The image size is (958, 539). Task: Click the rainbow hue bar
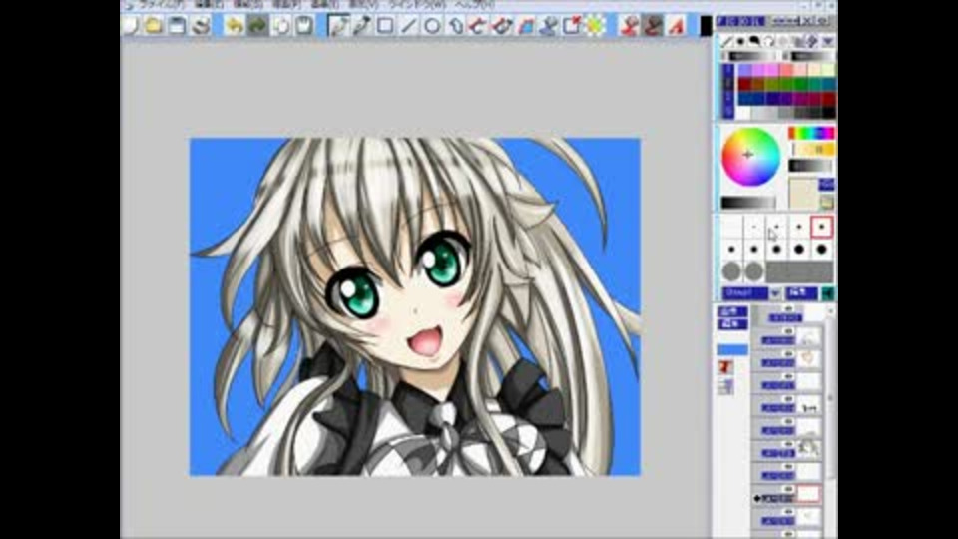click(x=810, y=133)
